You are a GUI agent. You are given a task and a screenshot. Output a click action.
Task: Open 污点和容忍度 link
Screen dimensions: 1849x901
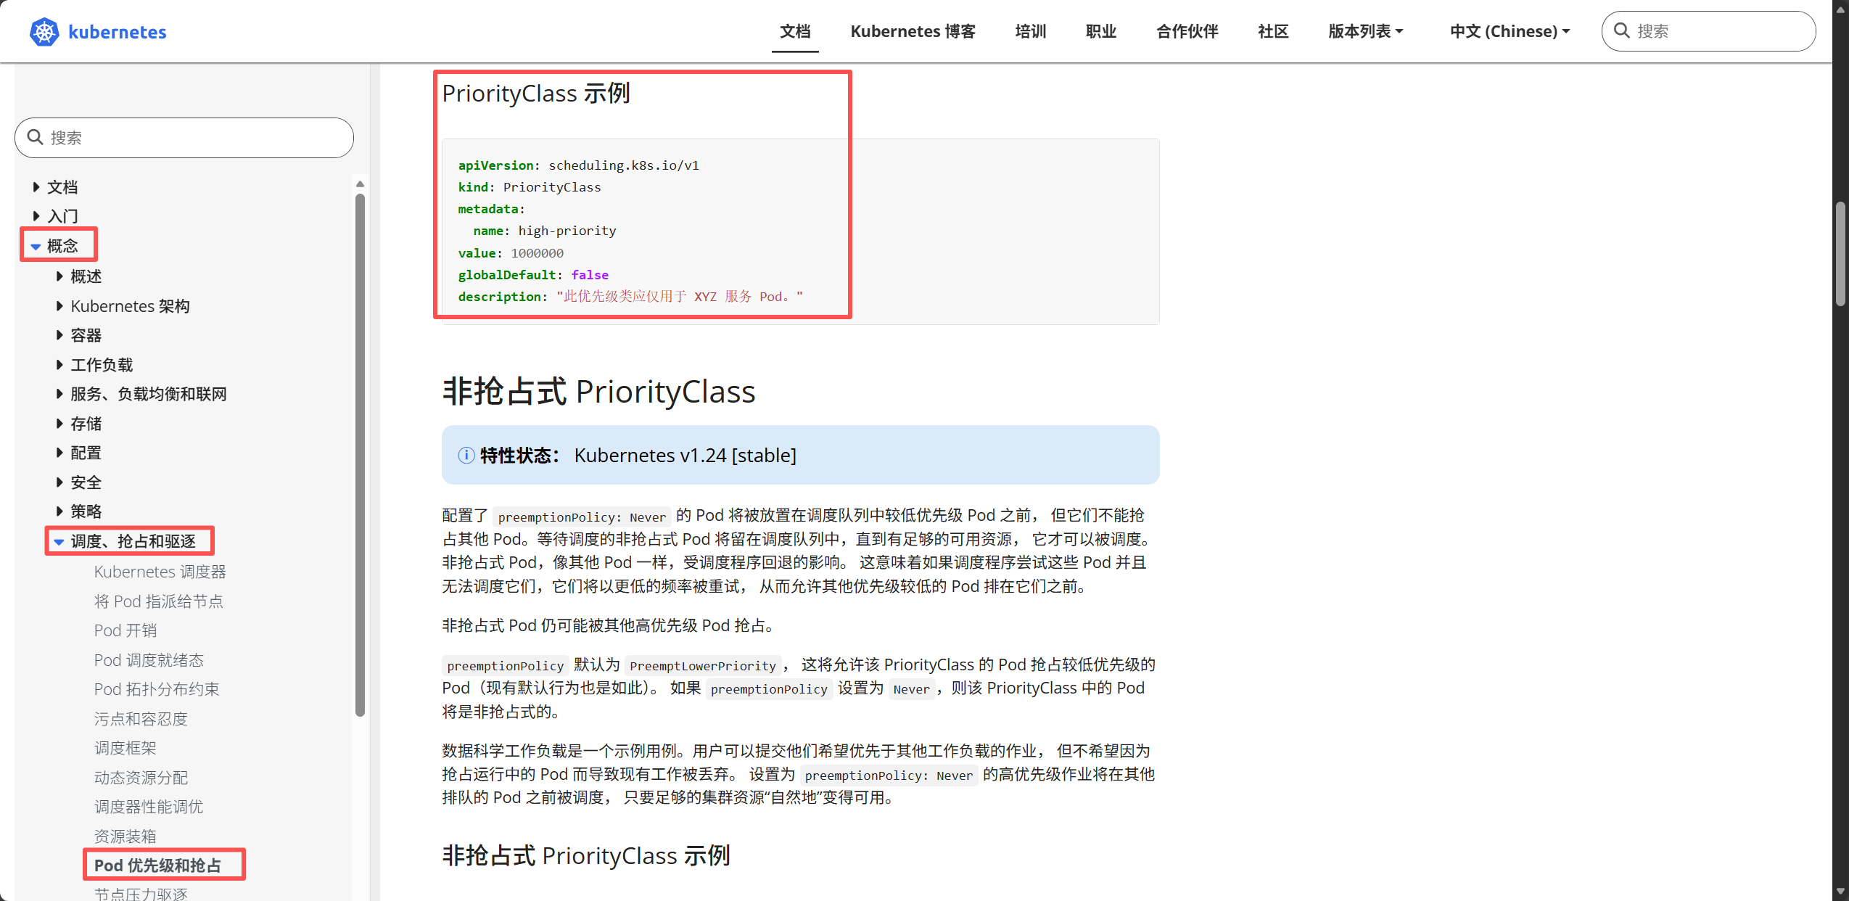[141, 719]
